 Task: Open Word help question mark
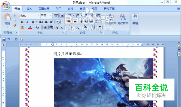178,9
